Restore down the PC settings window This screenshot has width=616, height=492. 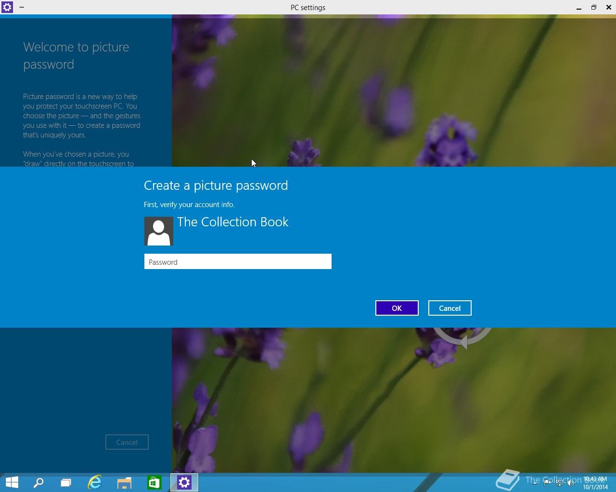pos(594,7)
